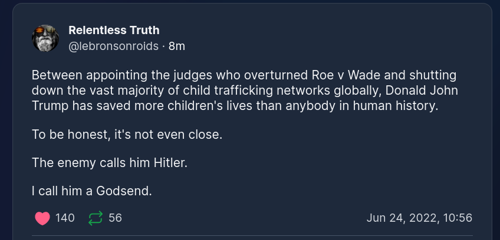
Task: Open the "Jun 24, 2022, 10:56" date link
Action: (x=419, y=218)
